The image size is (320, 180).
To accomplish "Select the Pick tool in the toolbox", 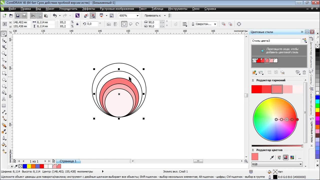I will pyautogui.click(x=4, y=34).
